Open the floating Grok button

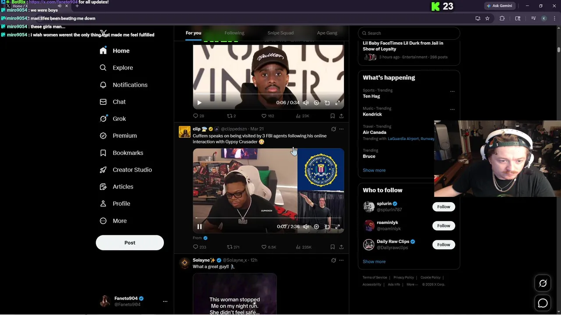pos(543,283)
